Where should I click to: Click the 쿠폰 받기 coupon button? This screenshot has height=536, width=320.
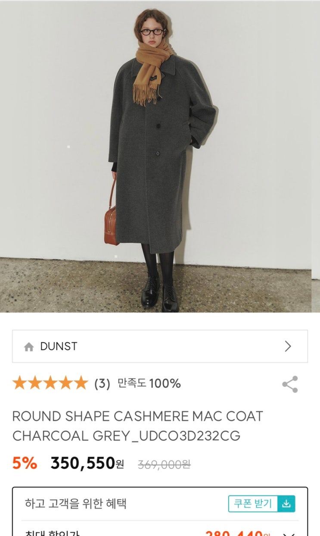[x=262, y=503]
